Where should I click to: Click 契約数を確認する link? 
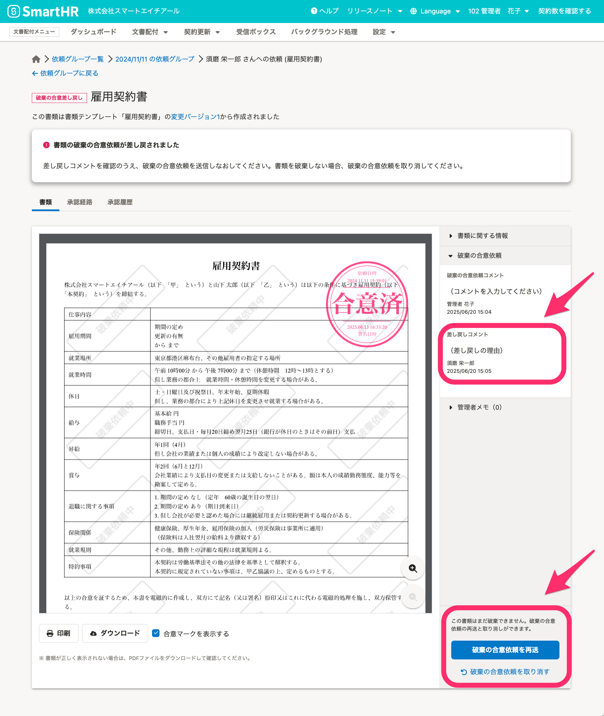point(564,11)
